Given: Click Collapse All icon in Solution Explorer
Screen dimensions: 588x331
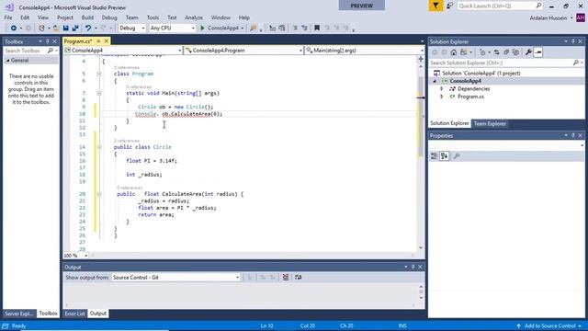Looking at the screenshot, I should (506, 52).
